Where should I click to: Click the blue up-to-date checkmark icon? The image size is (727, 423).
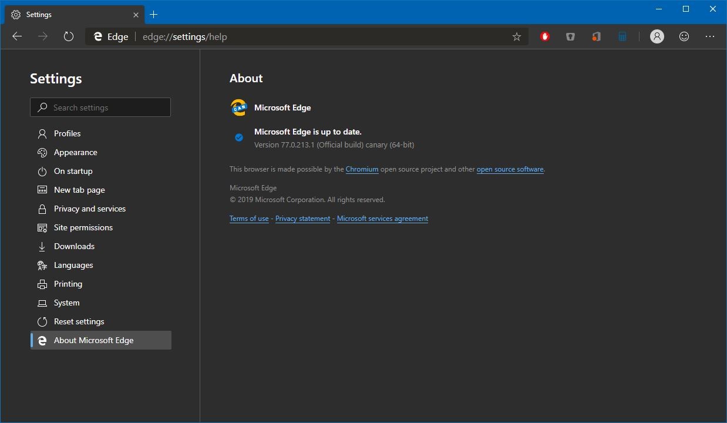239,137
